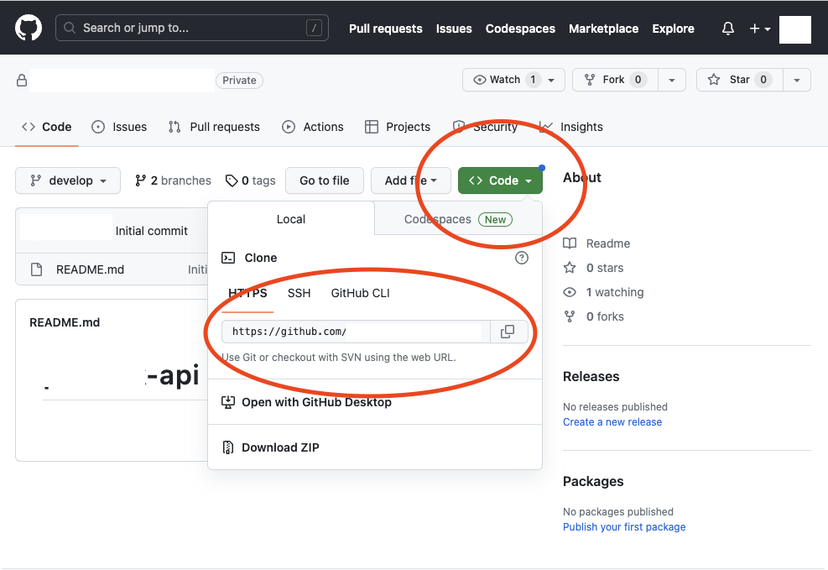Open the Initial commit message link
The image size is (828, 570).
(x=152, y=231)
